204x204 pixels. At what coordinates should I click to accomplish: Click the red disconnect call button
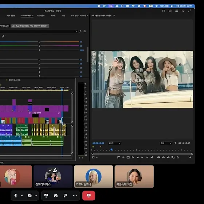[x=89, y=196]
